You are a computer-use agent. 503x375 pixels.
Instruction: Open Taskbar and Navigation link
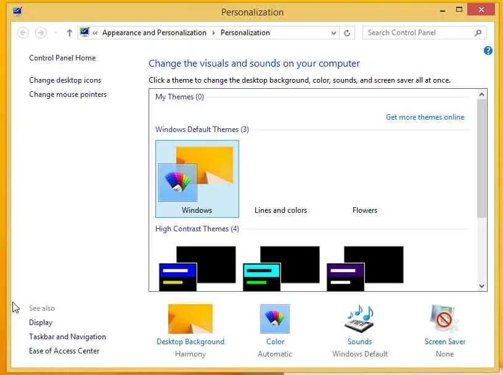point(67,337)
